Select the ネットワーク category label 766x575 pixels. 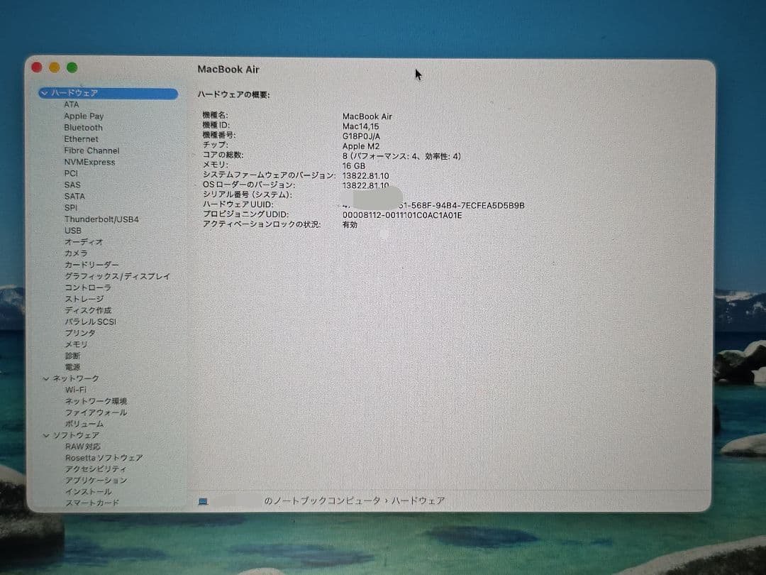click(76, 378)
